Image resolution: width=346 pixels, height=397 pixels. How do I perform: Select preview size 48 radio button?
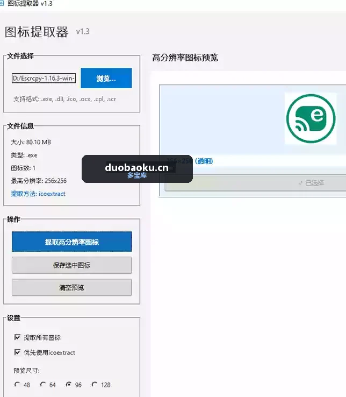[17, 384]
